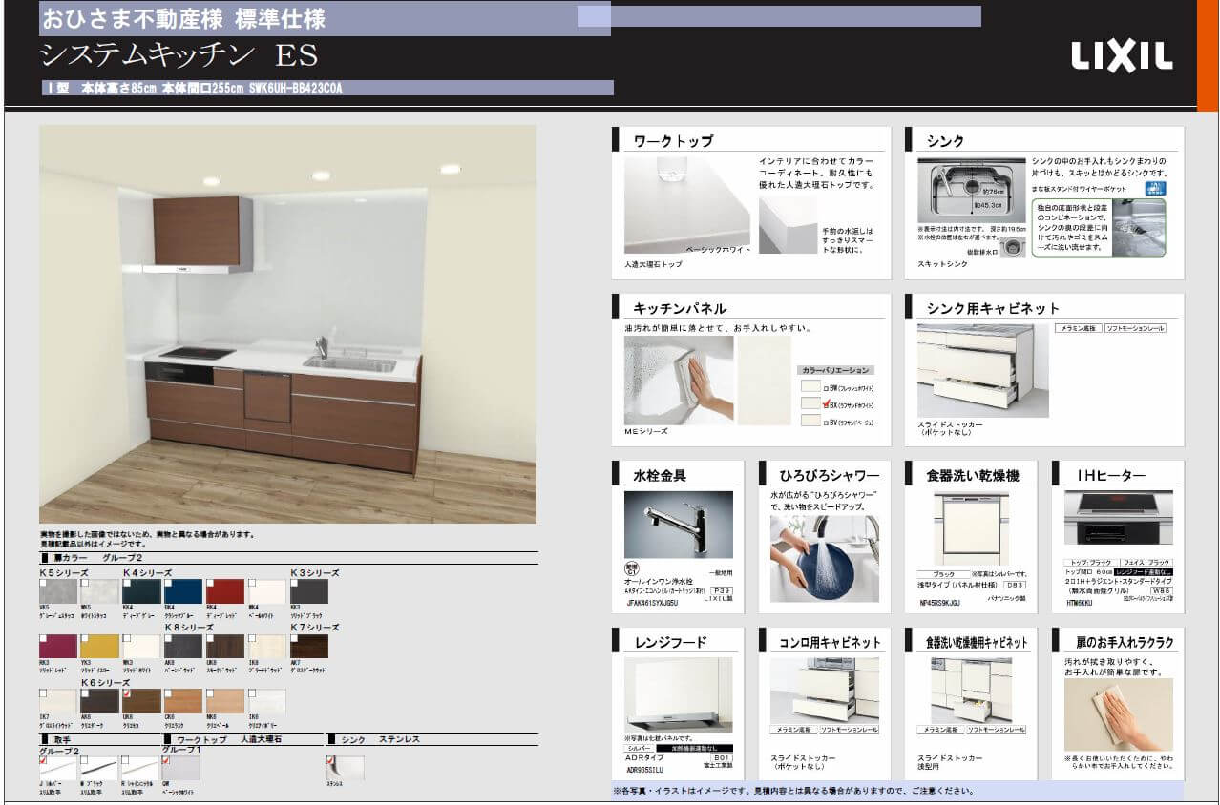Click the drawer photo in コンロ用キャビネット
1220x805 pixels.
point(825,690)
